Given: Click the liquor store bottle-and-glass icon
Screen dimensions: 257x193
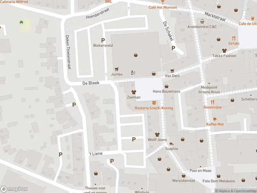Looking at the screenshot, I should tap(133, 72).
